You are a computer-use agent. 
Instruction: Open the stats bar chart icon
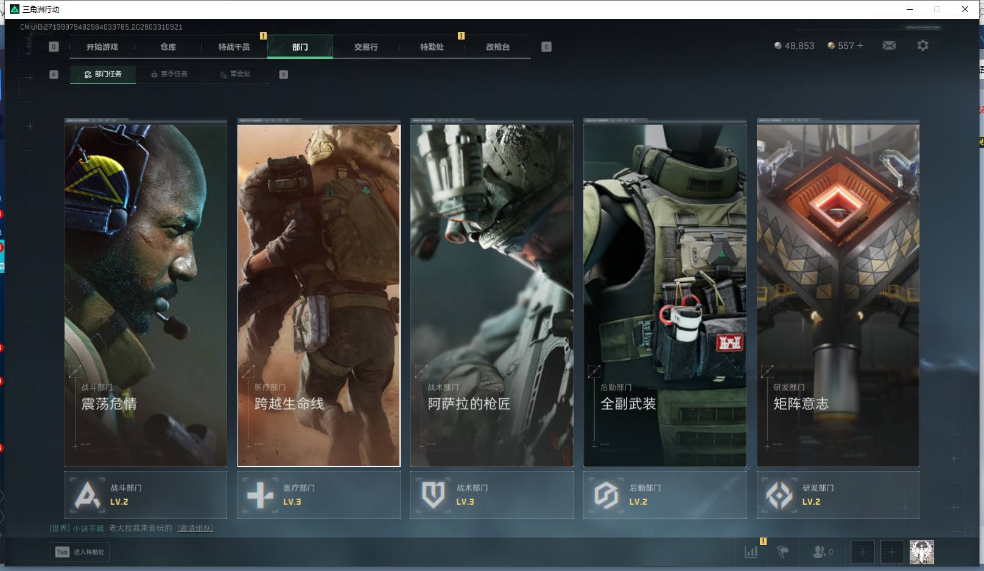pyautogui.click(x=751, y=552)
